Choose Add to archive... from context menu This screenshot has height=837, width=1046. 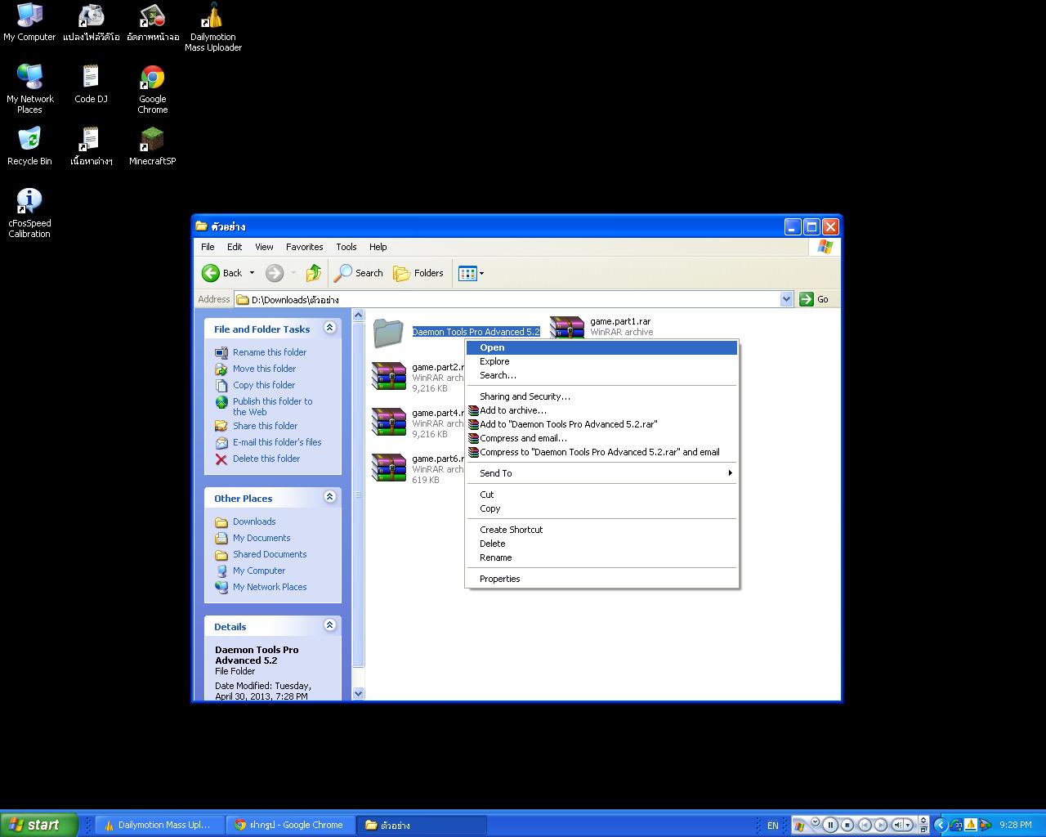(x=602, y=410)
